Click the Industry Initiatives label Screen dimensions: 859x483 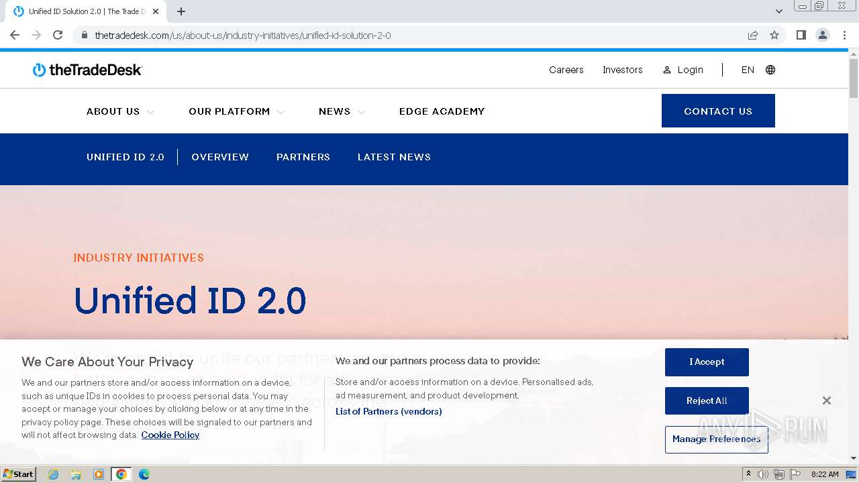pyautogui.click(x=138, y=258)
